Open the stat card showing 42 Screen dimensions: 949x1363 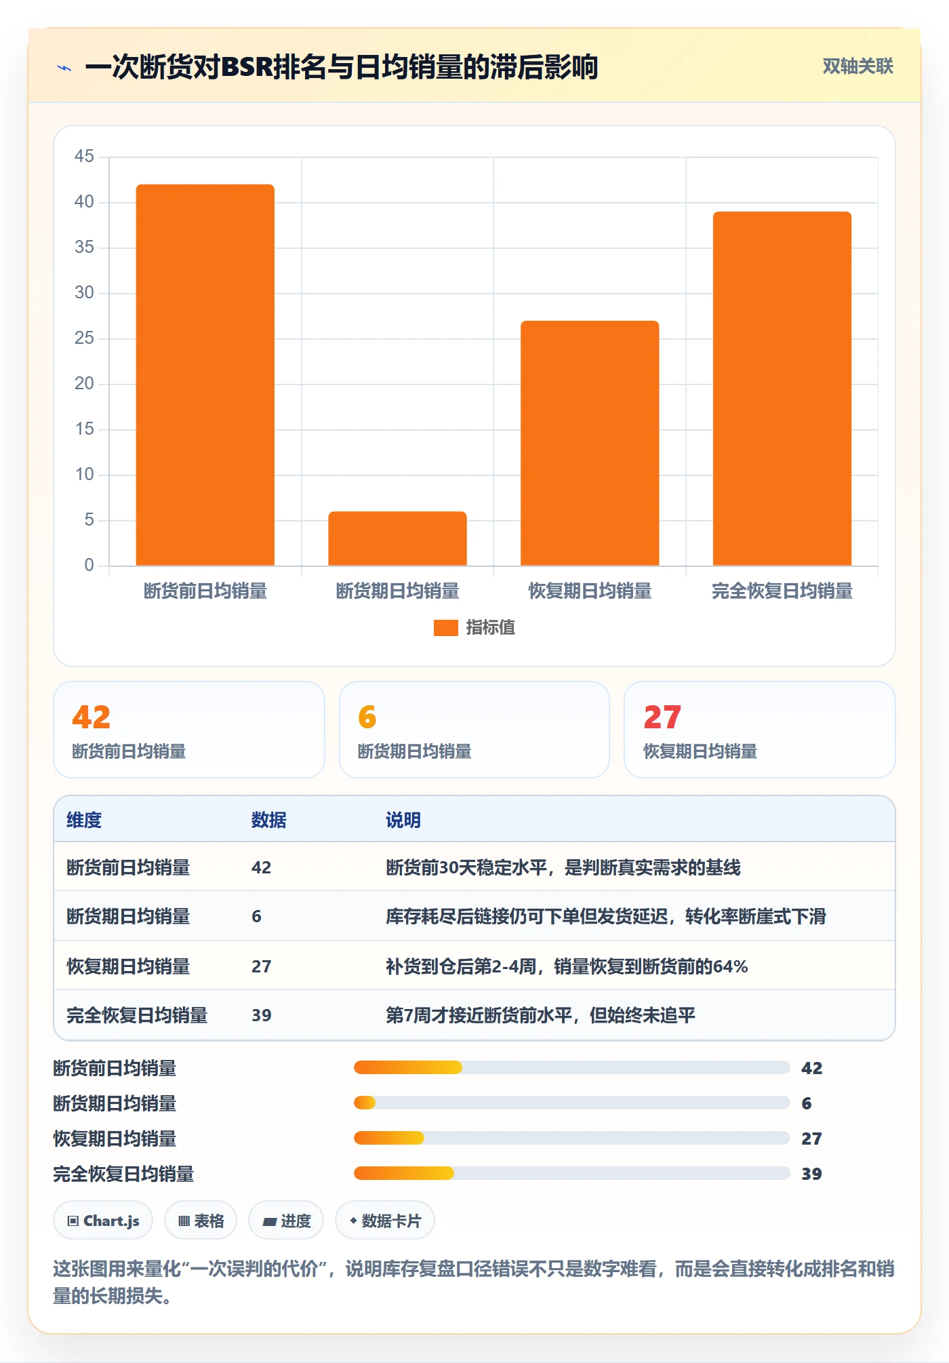189,730
